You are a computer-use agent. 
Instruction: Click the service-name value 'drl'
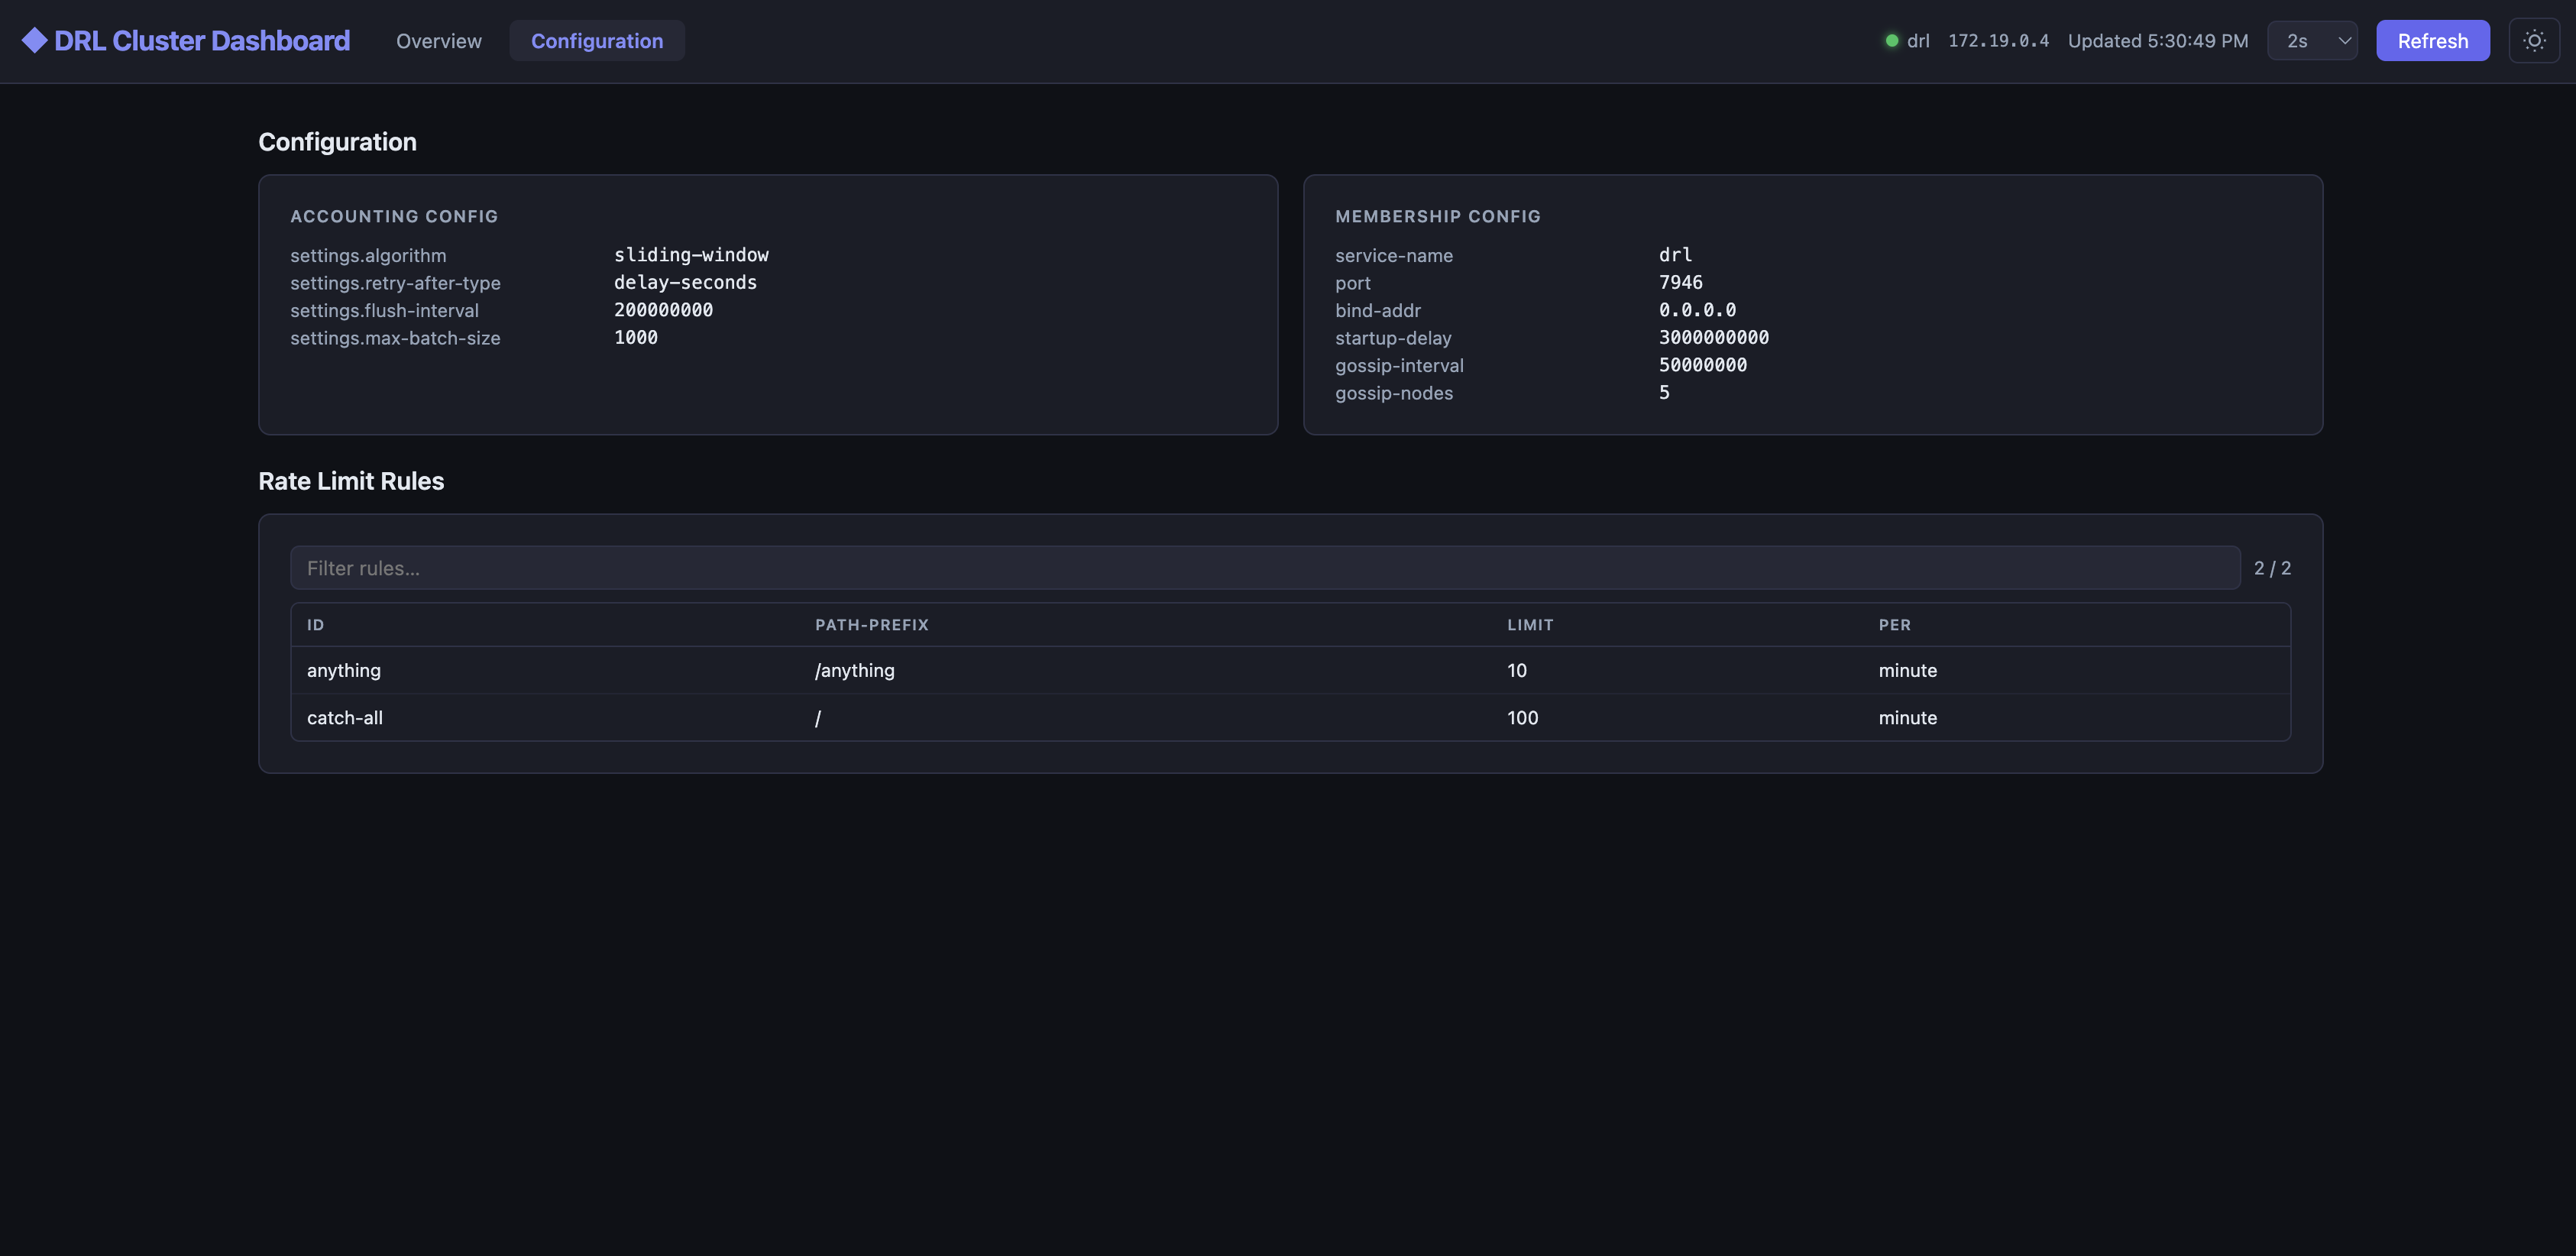click(1675, 255)
